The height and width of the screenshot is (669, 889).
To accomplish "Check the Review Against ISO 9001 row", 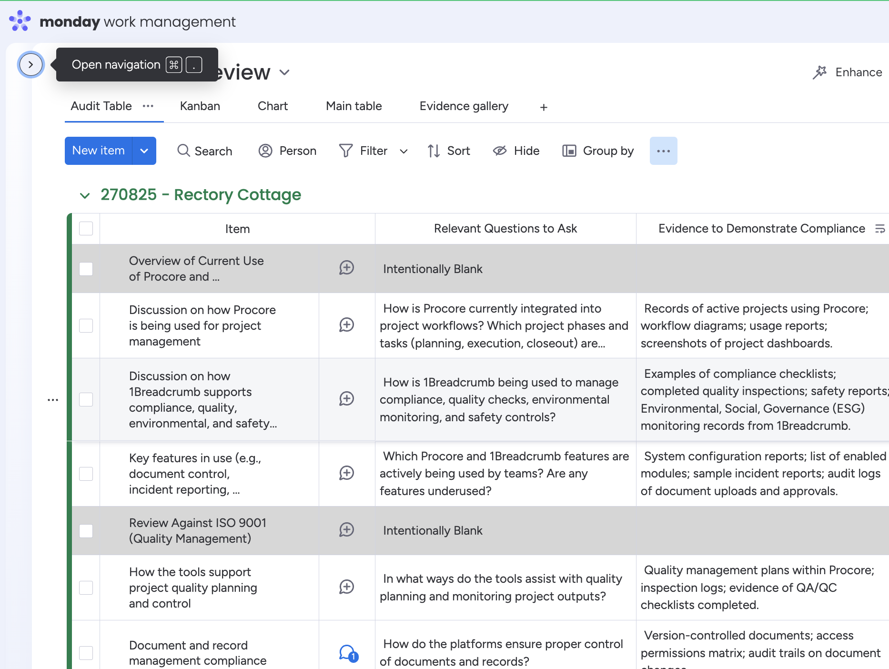I will click(x=86, y=531).
